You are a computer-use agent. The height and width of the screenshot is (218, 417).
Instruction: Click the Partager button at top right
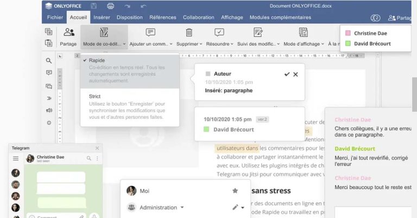(x=400, y=18)
